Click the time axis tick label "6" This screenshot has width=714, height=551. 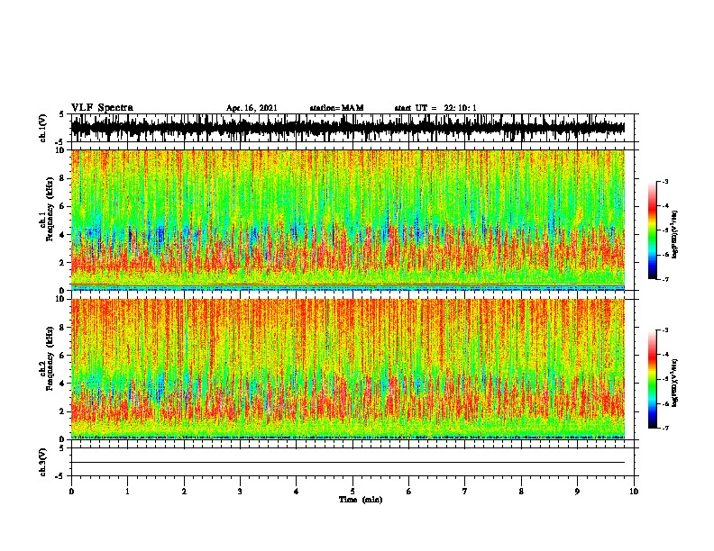point(409,491)
